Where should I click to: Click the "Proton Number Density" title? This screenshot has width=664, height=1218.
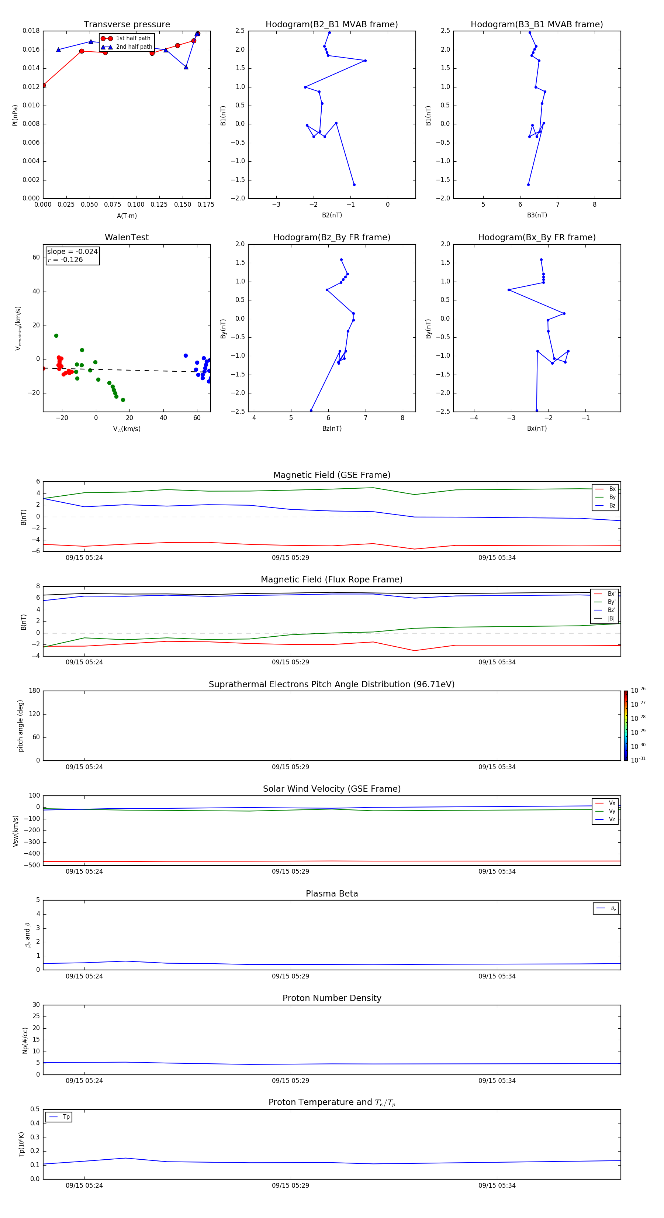pos(332,998)
